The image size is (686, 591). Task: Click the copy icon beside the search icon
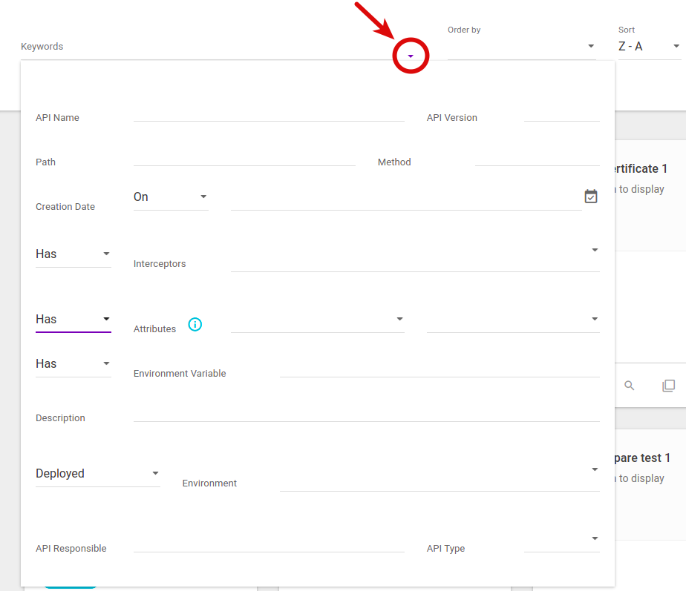point(668,385)
